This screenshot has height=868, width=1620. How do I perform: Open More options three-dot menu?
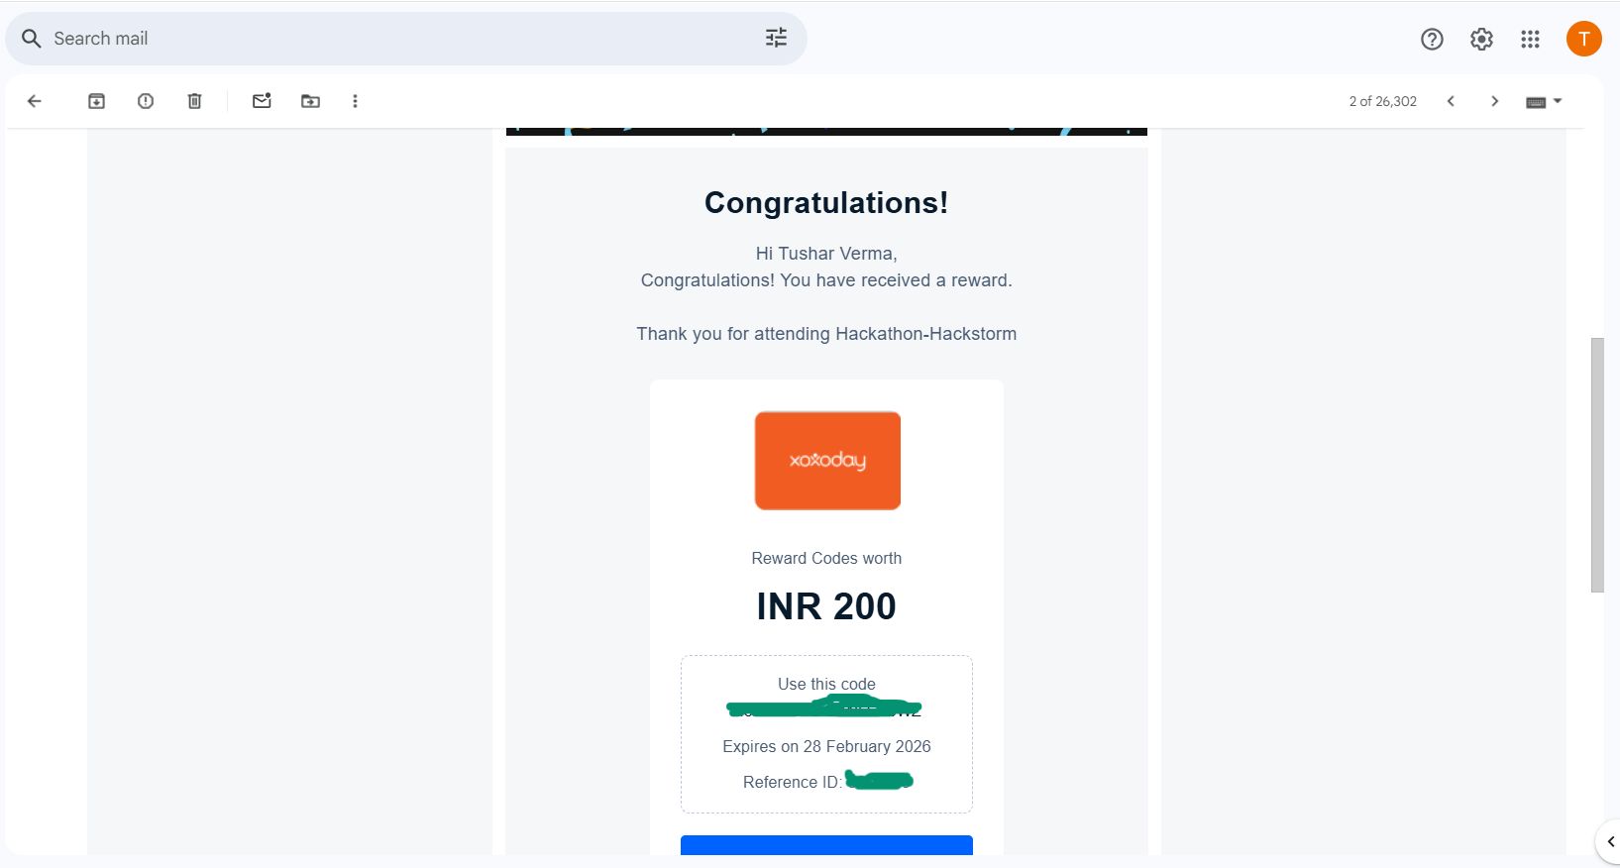355,101
